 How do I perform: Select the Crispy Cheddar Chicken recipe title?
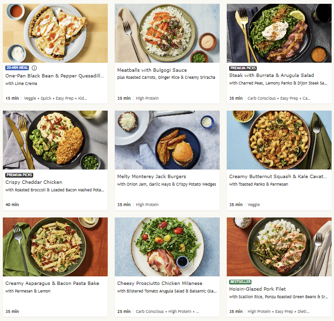click(x=34, y=182)
